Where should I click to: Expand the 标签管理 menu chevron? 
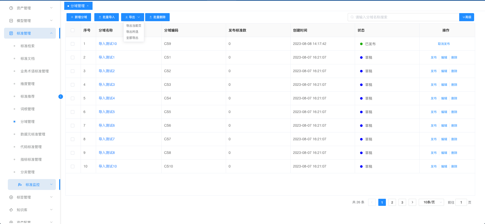pyautogui.click(x=51, y=197)
